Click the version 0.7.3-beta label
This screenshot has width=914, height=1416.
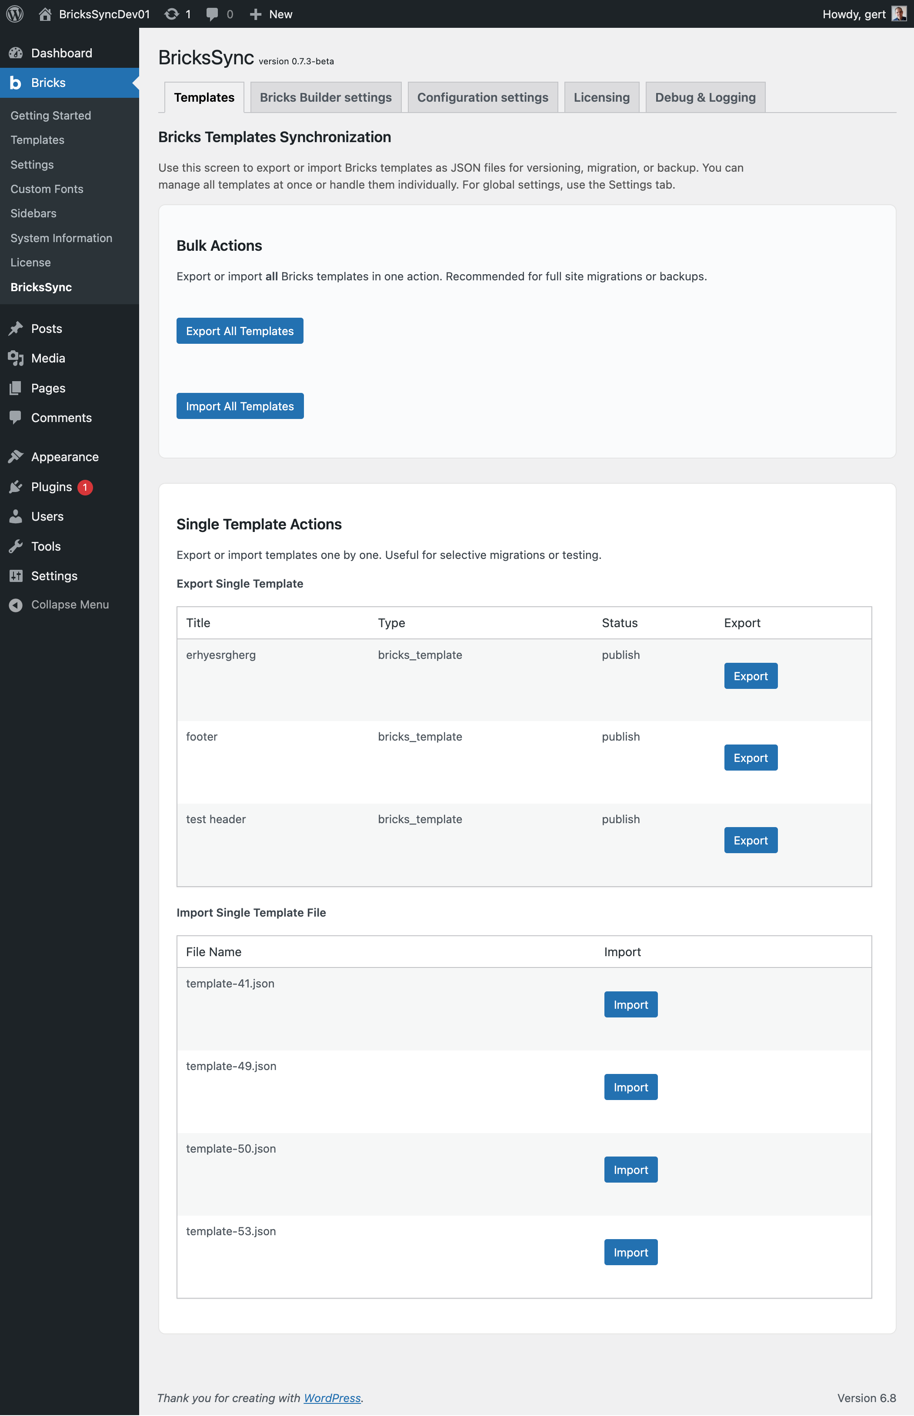[x=296, y=61]
